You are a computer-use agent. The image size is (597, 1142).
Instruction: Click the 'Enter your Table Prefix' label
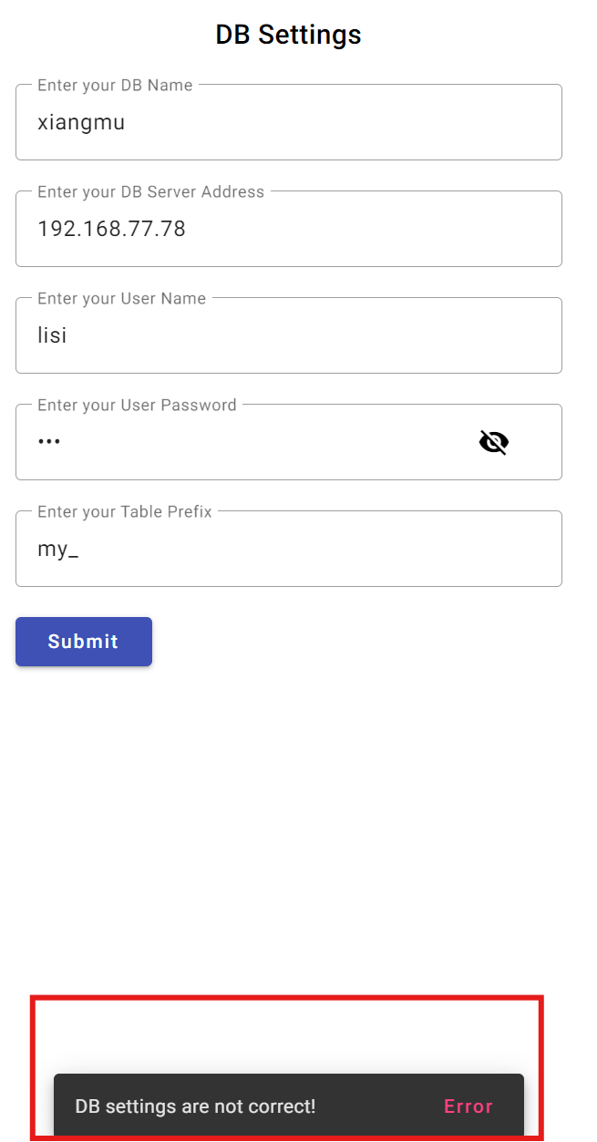(x=125, y=512)
